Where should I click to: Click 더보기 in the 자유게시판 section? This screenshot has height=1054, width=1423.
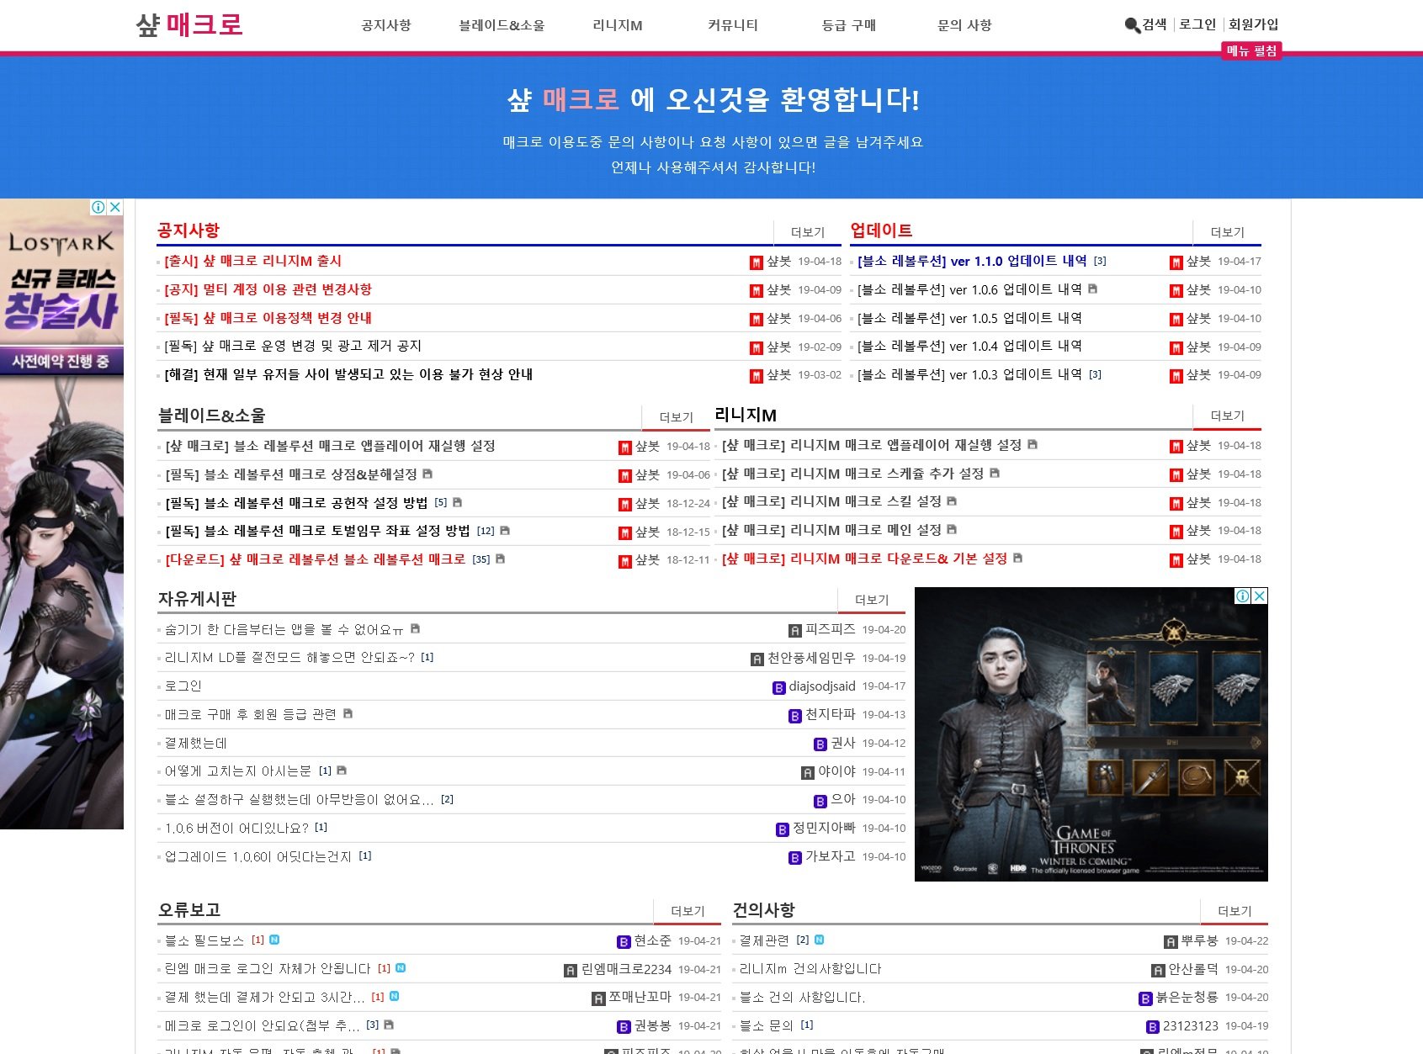(x=872, y=600)
